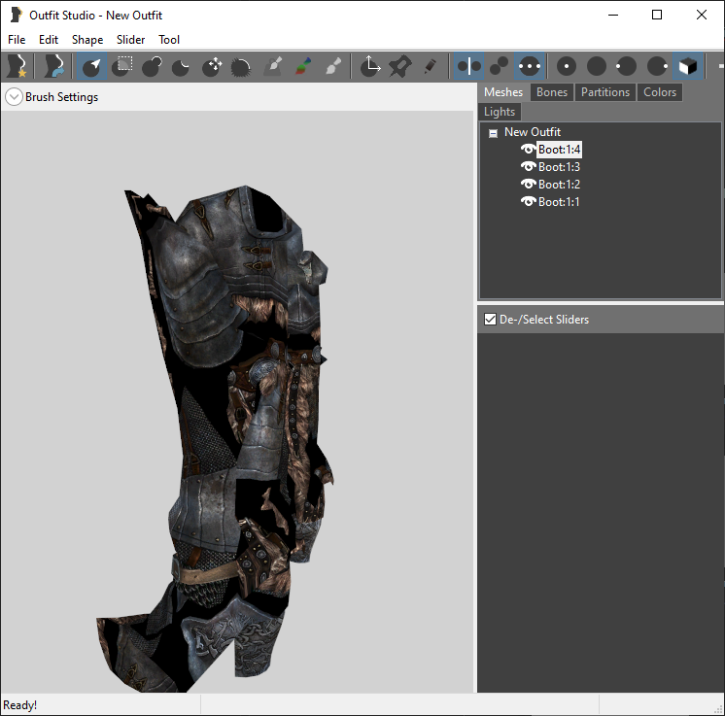Open the Slider menu
Image resolution: width=725 pixels, height=716 pixels.
[x=131, y=40]
